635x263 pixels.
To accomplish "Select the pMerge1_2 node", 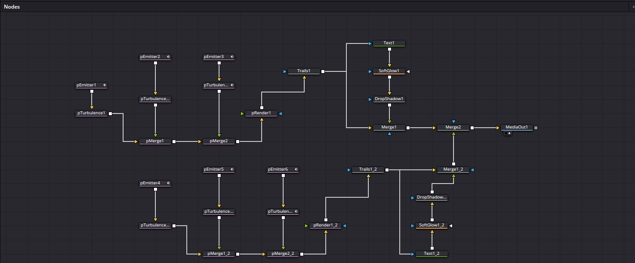I will (219, 254).
